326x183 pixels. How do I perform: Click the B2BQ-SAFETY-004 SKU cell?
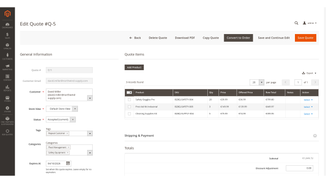pos(190,100)
